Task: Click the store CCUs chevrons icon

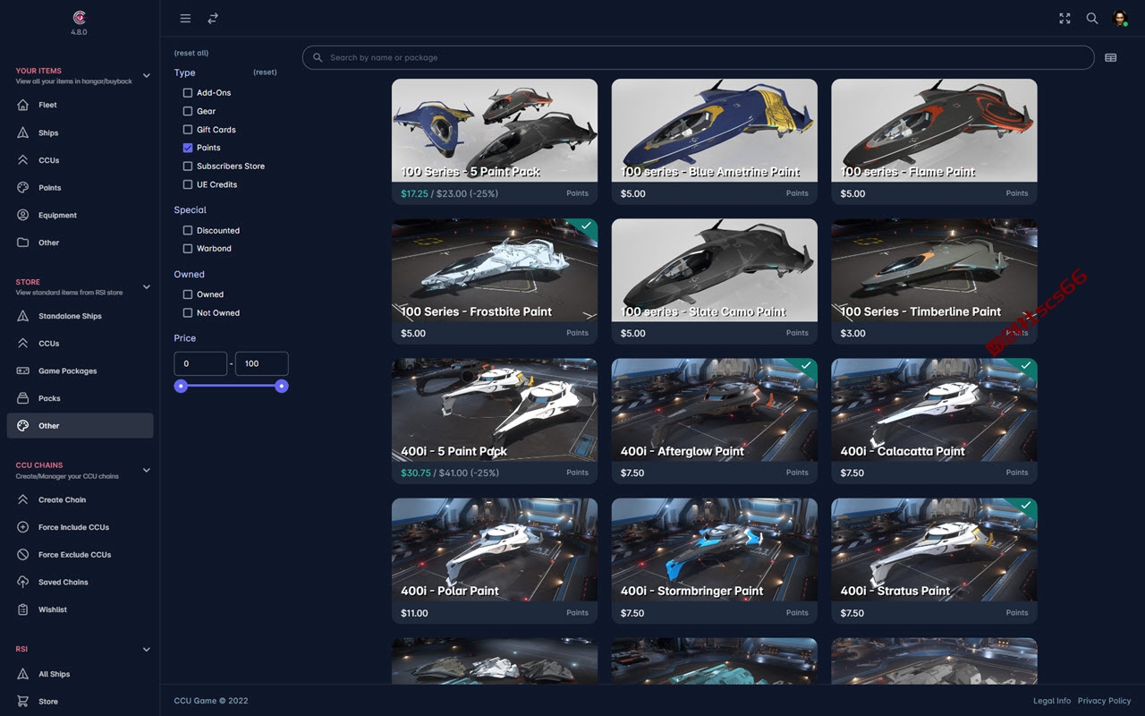Action: 23,343
